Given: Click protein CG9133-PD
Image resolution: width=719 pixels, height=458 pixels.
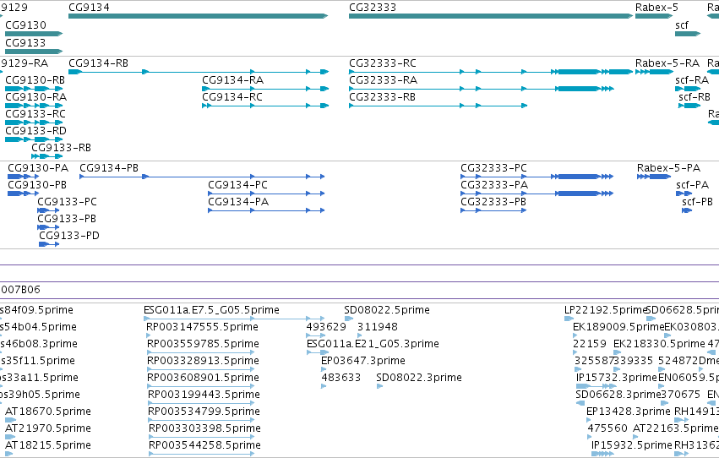Looking at the screenshot, I should (x=49, y=244).
